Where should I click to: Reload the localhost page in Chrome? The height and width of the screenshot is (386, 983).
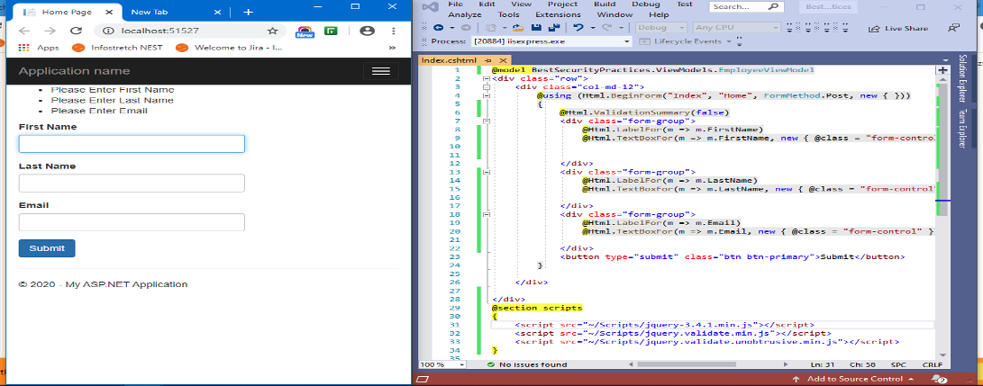pos(77,31)
